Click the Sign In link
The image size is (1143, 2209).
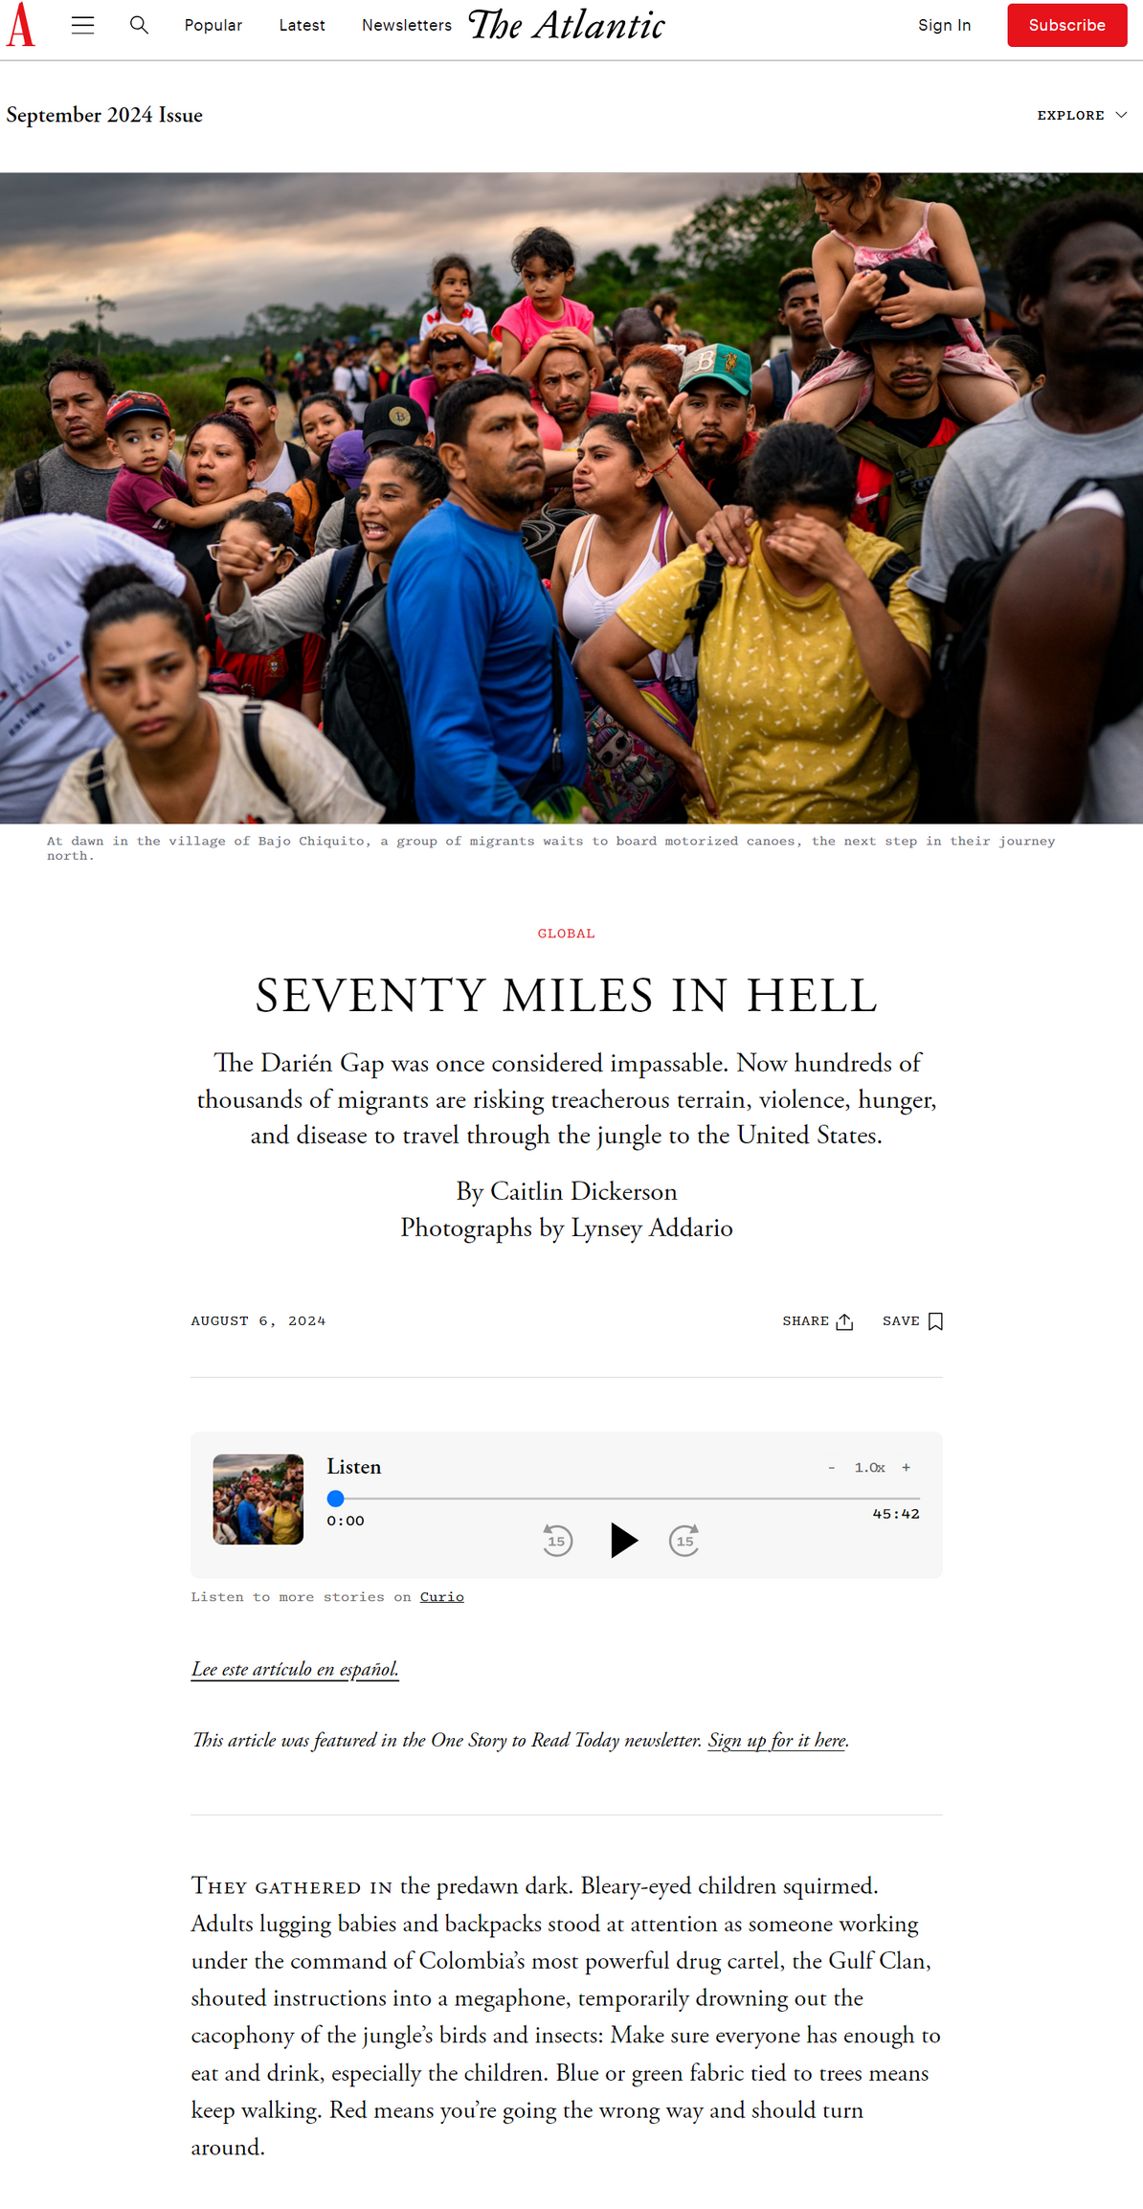point(944,25)
